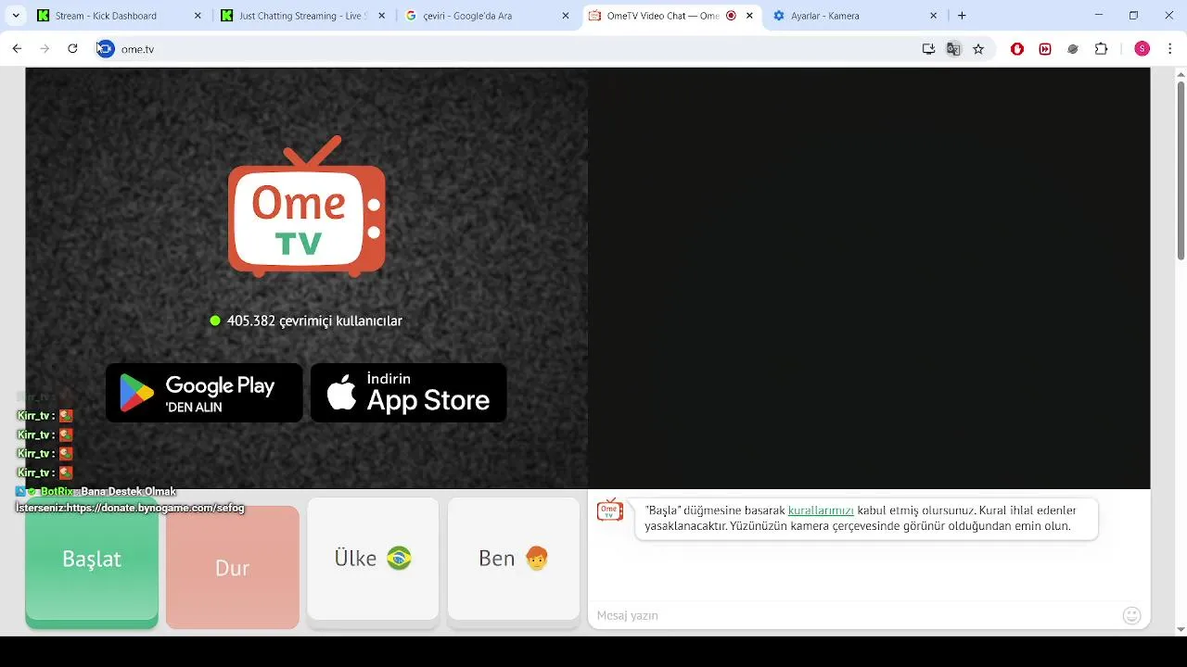The height and width of the screenshot is (667, 1187).
Task: Click the Dur stop button
Action: tap(232, 568)
